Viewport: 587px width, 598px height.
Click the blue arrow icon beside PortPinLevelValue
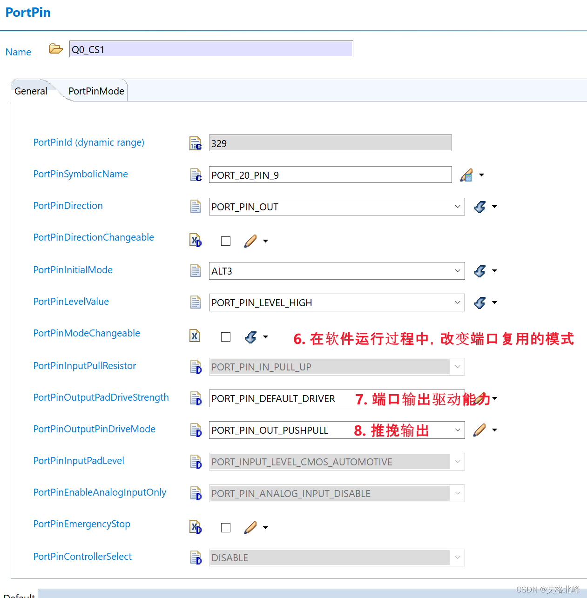coord(480,302)
